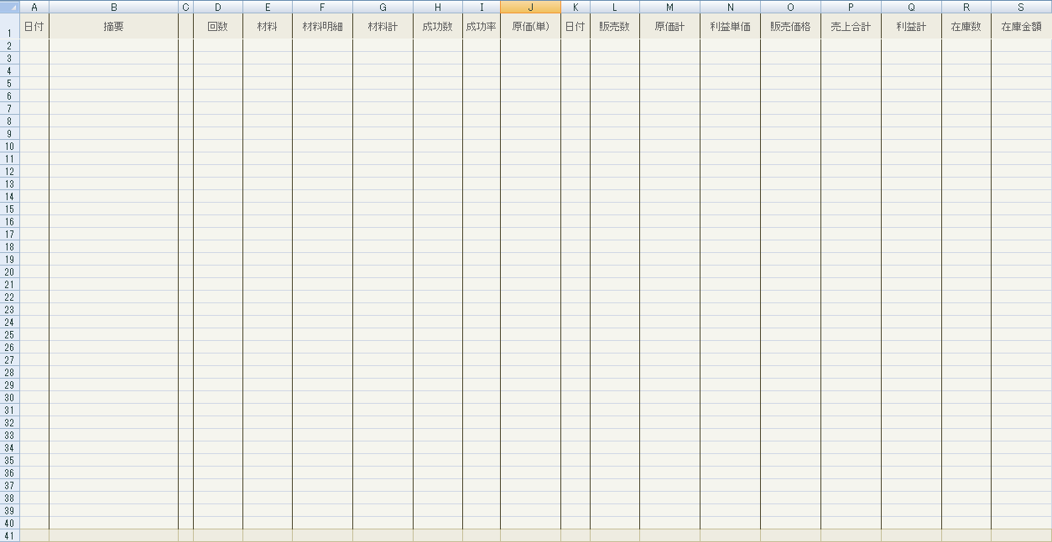Select column K header

tap(575, 7)
